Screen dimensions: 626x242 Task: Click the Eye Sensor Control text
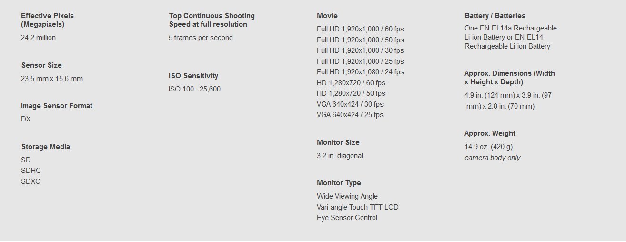347,217
